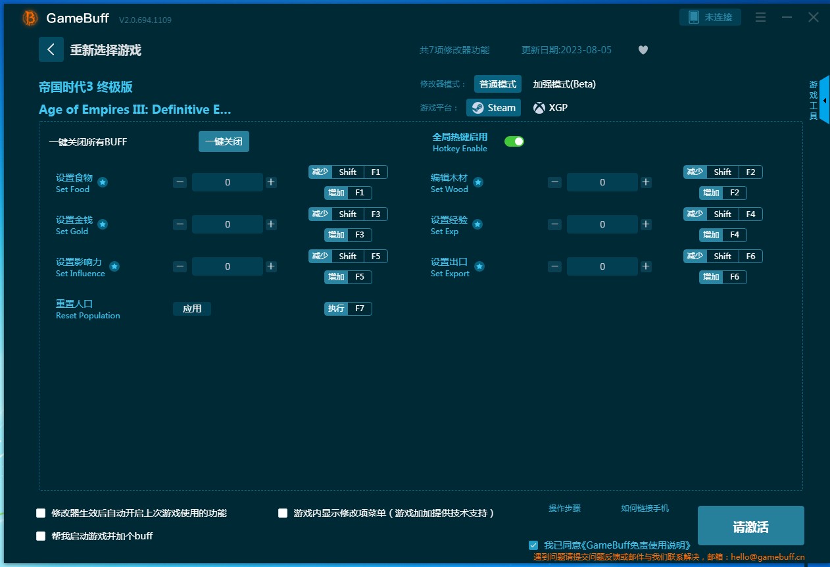Decrease Set Wood value with minus
Viewport: 830px width, 567px height.
(x=554, y=182)
